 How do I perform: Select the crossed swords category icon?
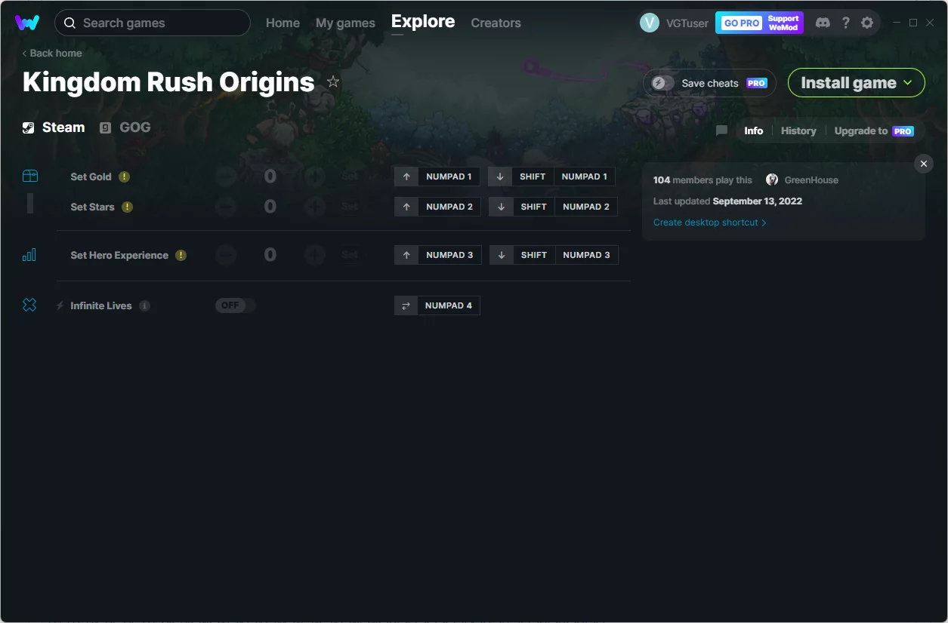tap(29, 305)
